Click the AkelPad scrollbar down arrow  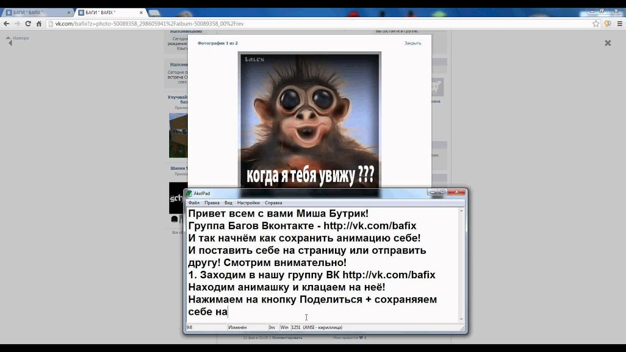tap(461, 319)
